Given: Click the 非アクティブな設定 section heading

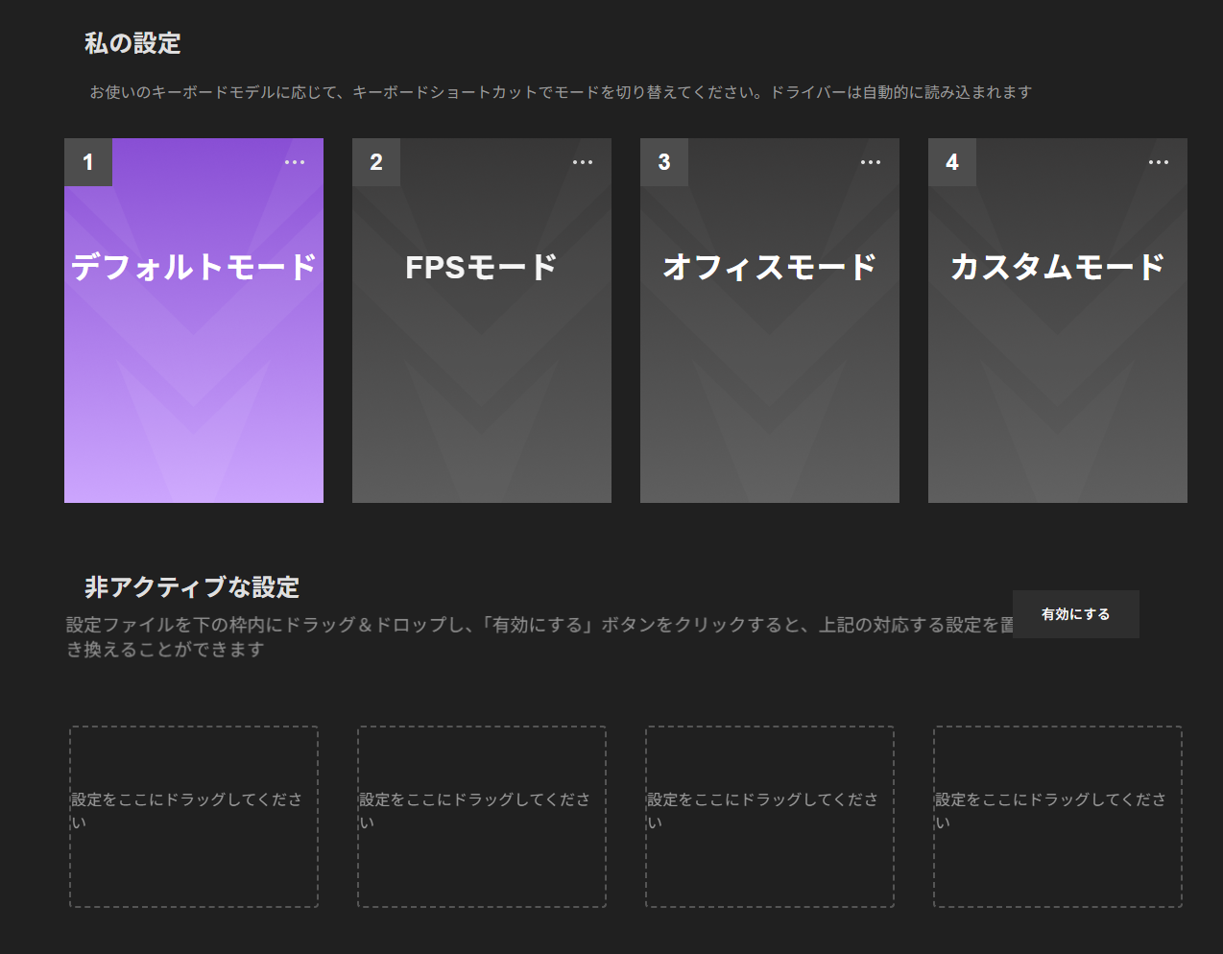Looking at the screenshot, I should (x=192, y=586).
